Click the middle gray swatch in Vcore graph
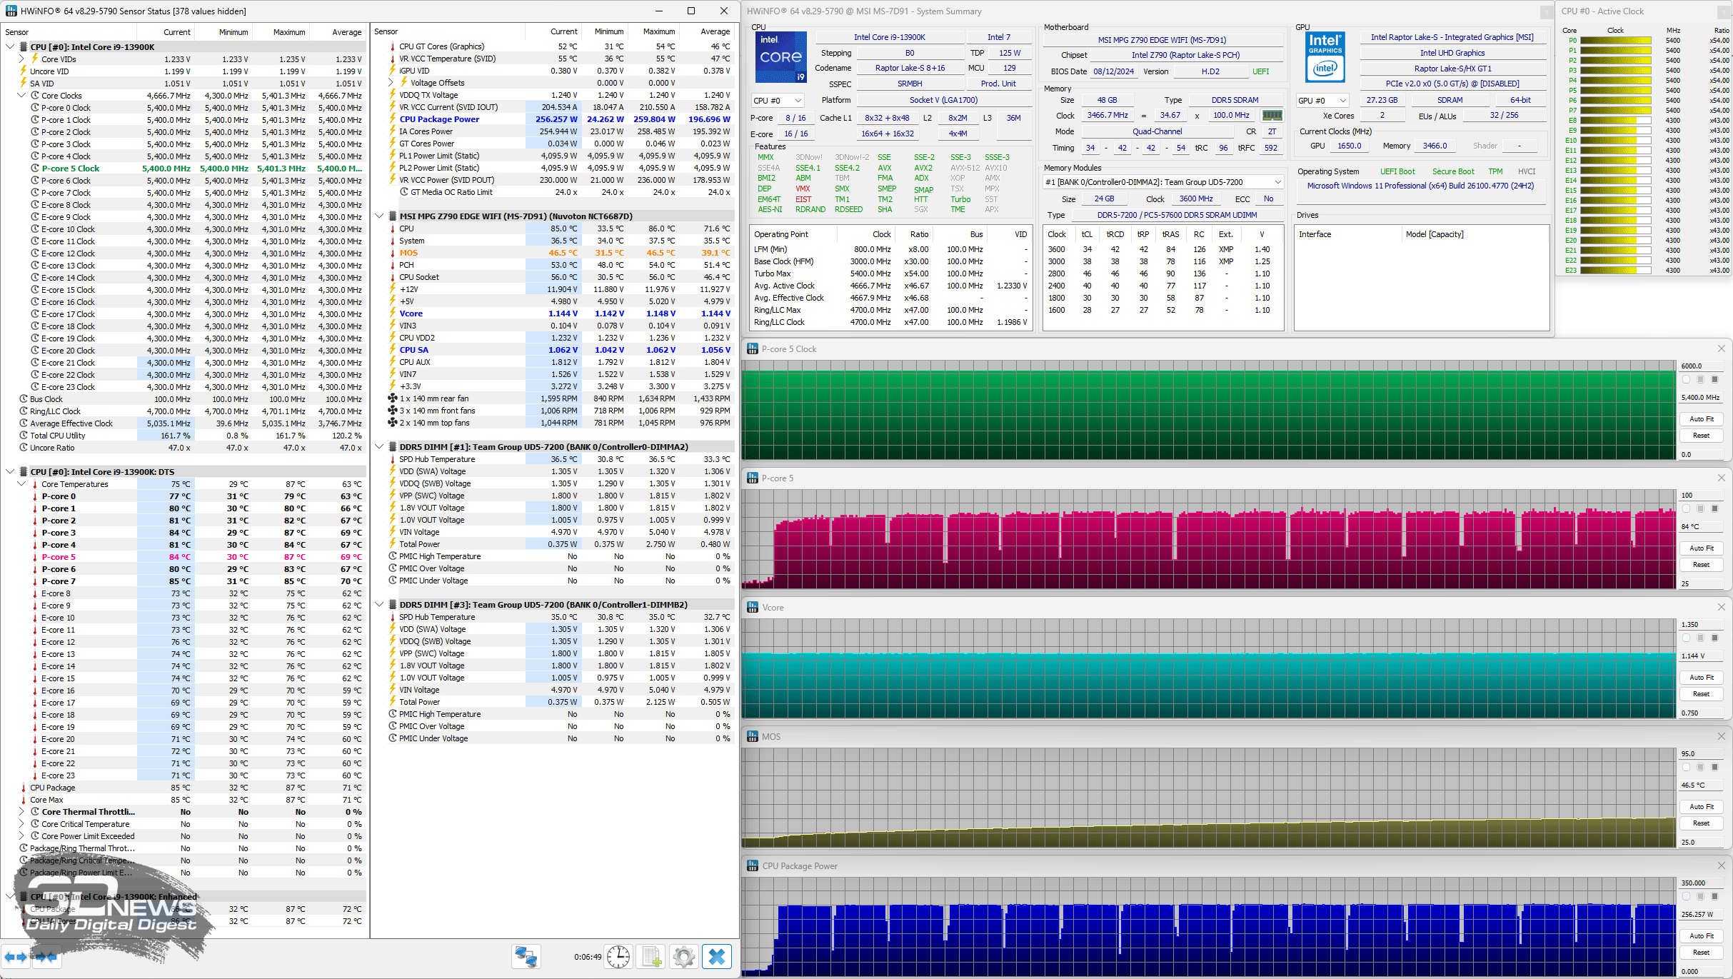 coord(1700,638)
